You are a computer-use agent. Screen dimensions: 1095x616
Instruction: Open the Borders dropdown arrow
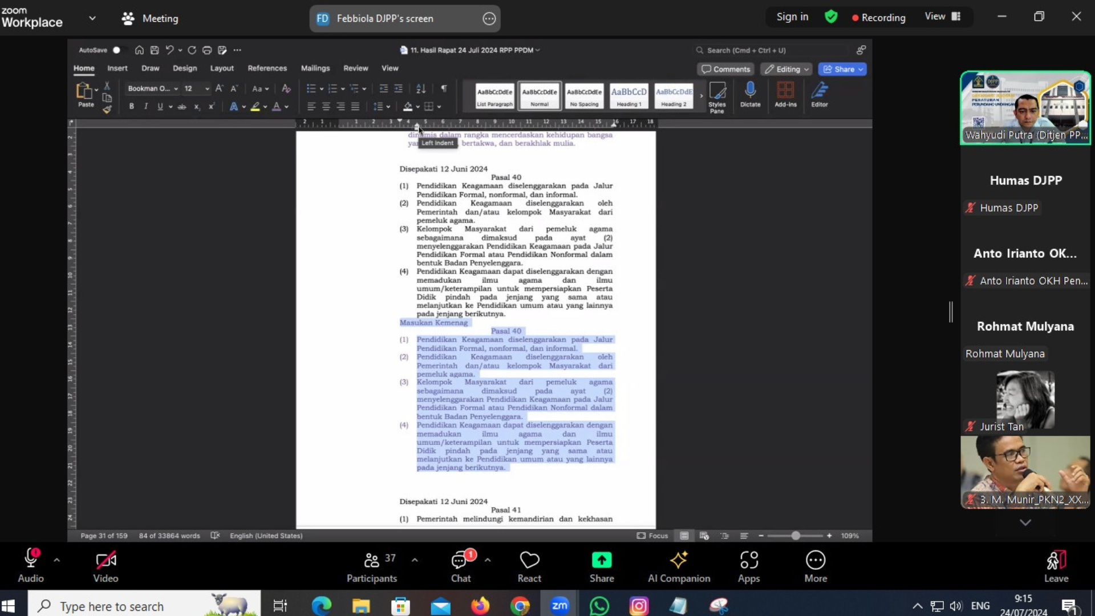pyautogui.click(x=440, y=107)
